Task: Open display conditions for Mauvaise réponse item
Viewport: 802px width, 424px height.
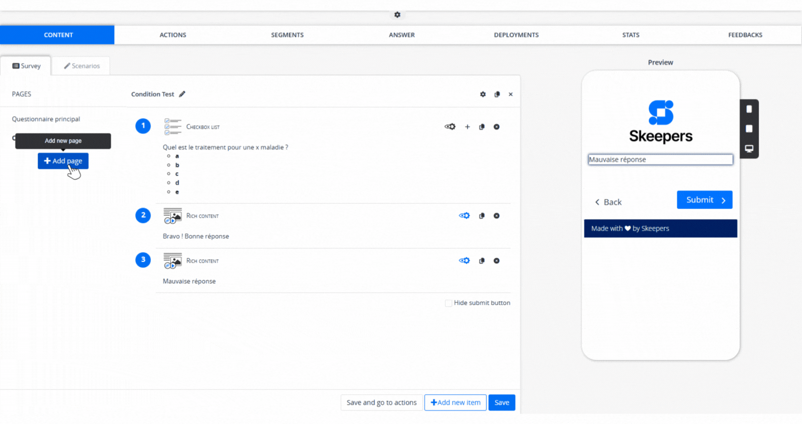Action: click(x=464, y=261)
